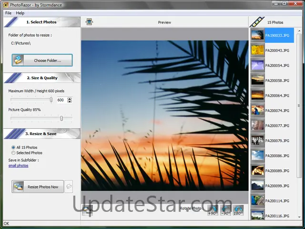Click the pixel size stepper arrows

tap(70, 100)
